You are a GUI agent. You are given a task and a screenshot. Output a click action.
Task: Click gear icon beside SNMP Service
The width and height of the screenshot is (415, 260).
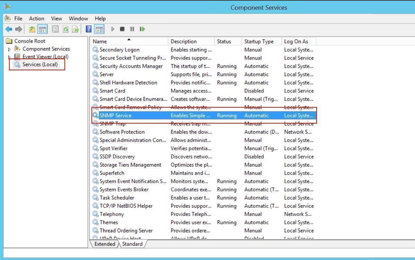click(x=95, y=115)
